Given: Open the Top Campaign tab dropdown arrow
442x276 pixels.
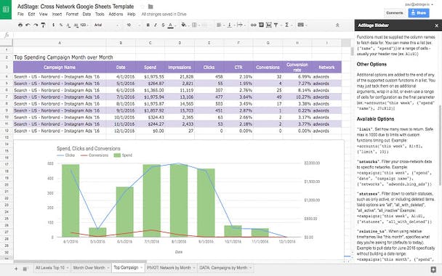Looking at the screenshot, I should (142, 268).
